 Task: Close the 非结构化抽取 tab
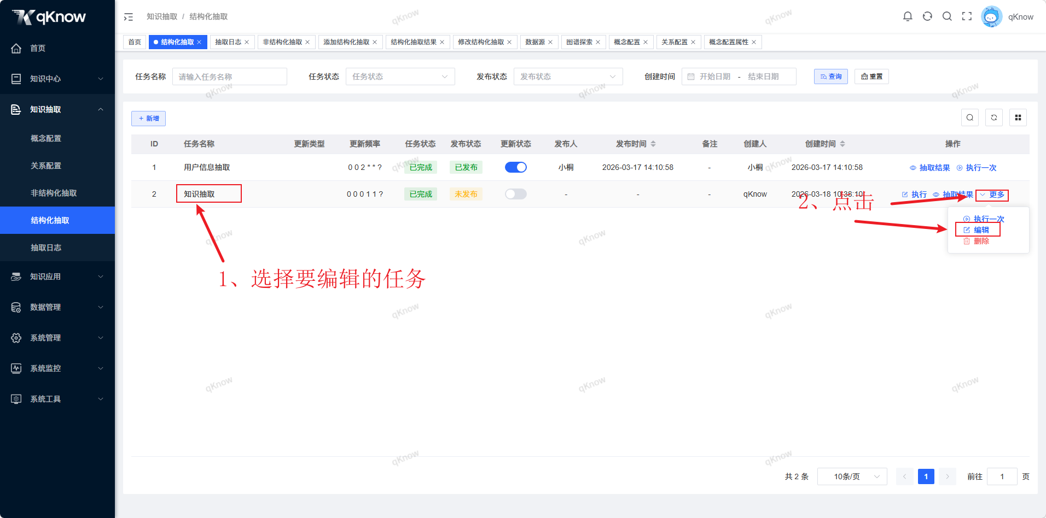click(x=307, y=42)
